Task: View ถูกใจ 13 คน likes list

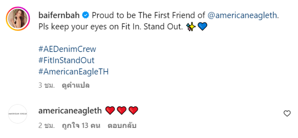Action: 81,126
